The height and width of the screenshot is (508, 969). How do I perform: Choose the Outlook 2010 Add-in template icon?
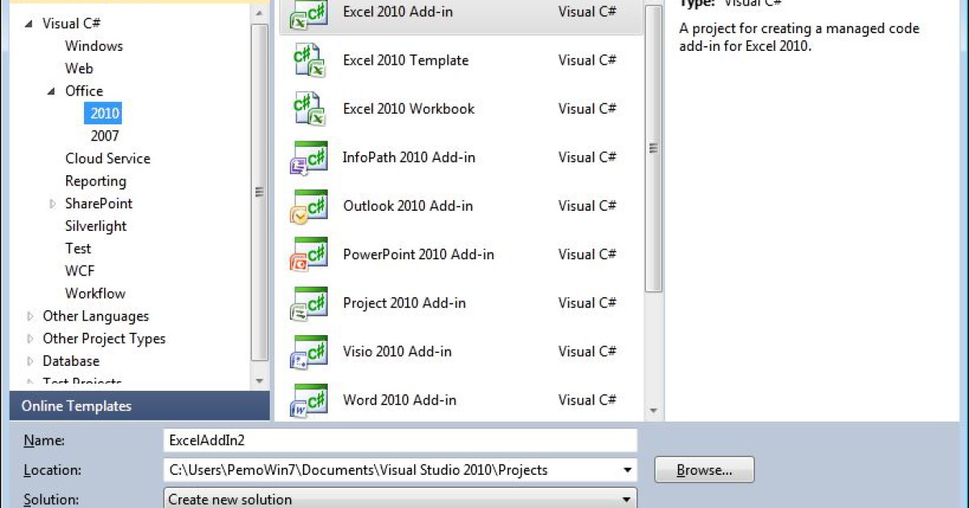(x=308, y=206)
